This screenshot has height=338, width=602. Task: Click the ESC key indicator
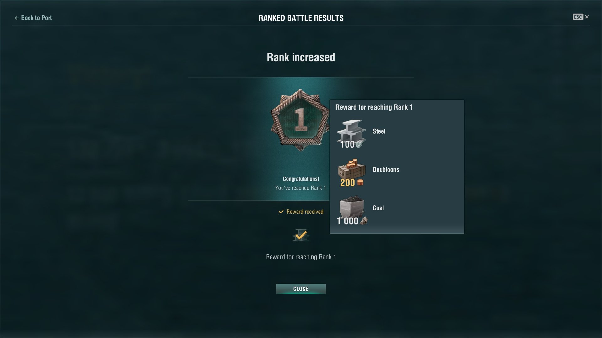[x=578, y=17]
